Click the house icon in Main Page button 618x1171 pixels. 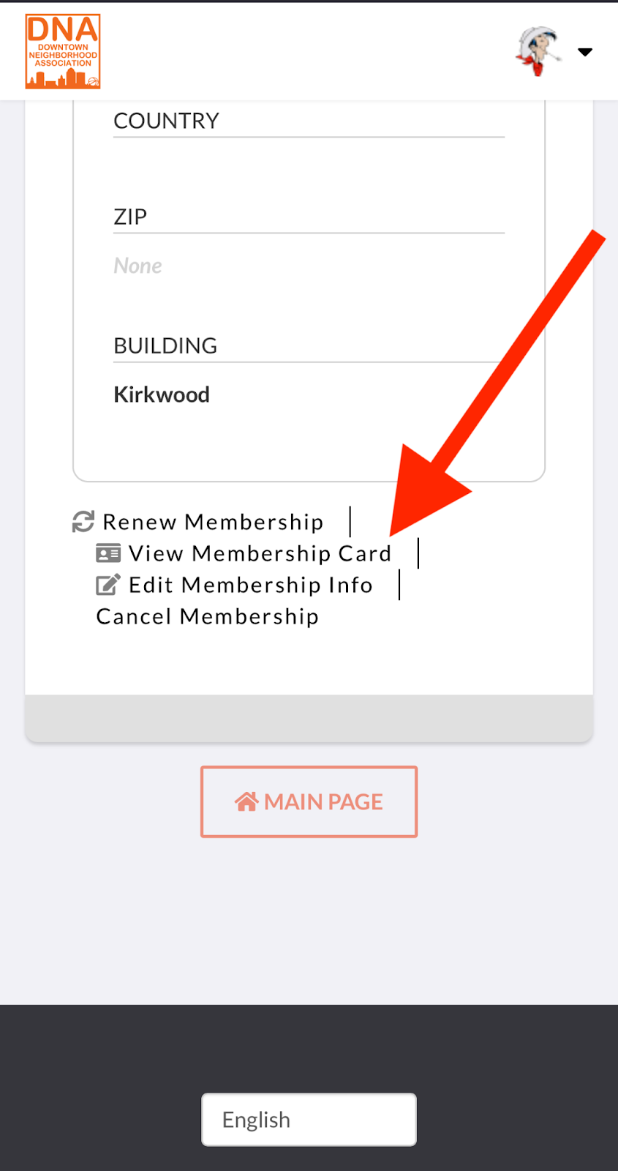coord(246,802)
